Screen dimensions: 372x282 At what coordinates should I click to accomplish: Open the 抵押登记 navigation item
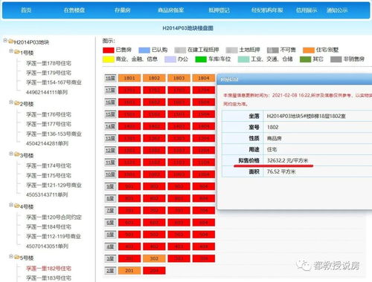click(219, 10)
